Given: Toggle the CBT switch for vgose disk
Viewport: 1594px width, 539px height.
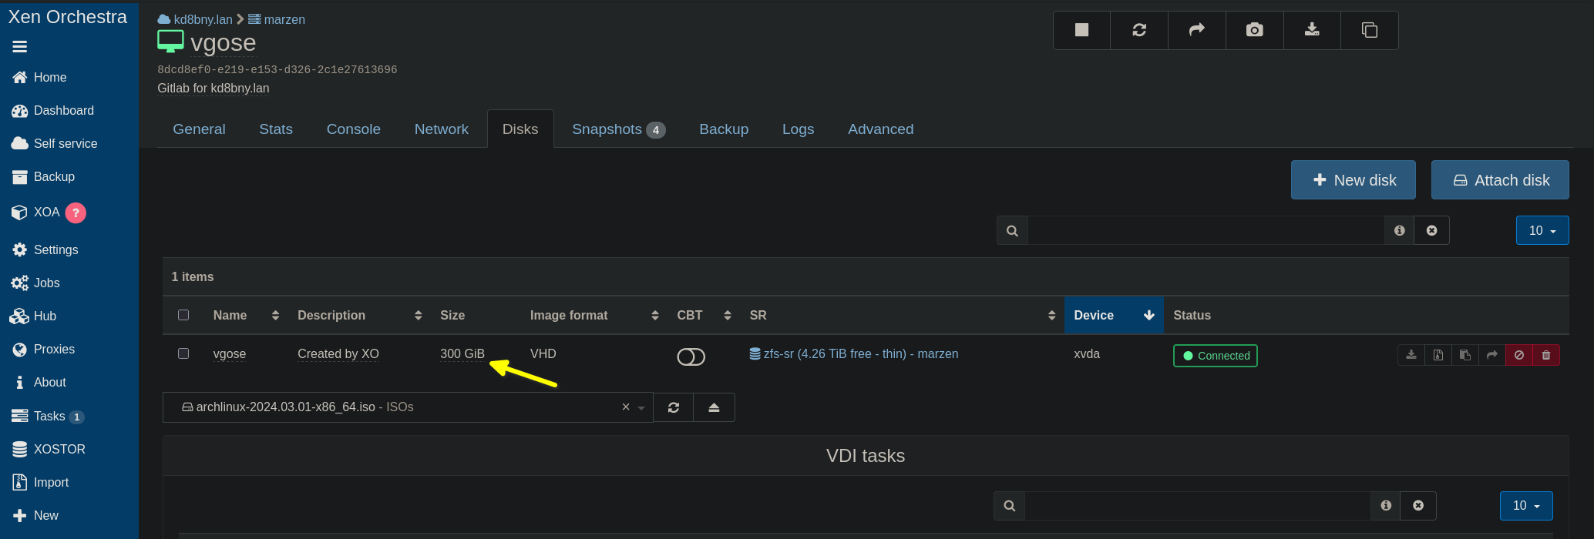Looking at the screenshot, I should pyautogui.click(x=691, y=357).
